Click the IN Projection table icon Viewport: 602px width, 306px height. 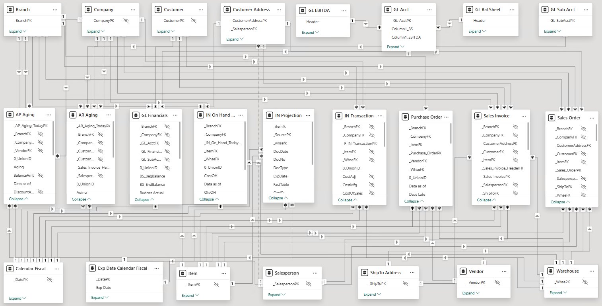pyautogui.click(x=270, y=115)
